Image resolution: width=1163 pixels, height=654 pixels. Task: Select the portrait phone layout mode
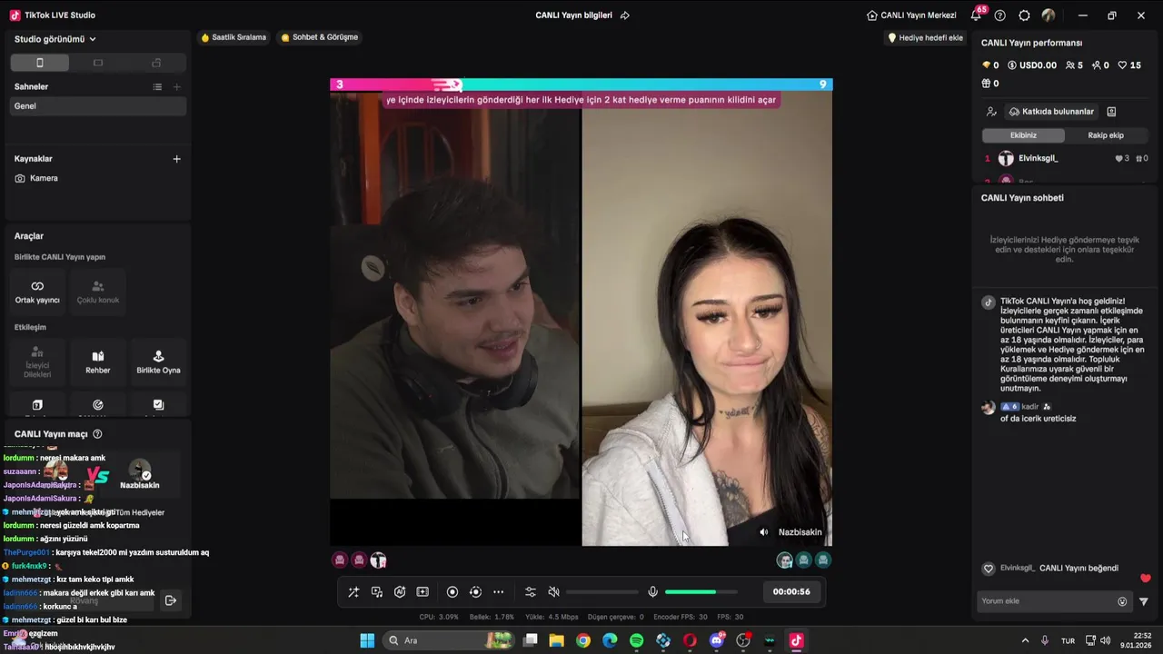39,63
